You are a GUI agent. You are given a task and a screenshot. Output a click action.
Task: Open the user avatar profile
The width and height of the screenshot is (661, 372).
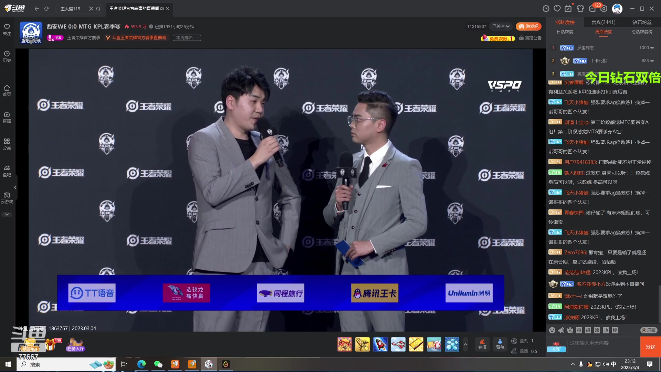point(617,9)
